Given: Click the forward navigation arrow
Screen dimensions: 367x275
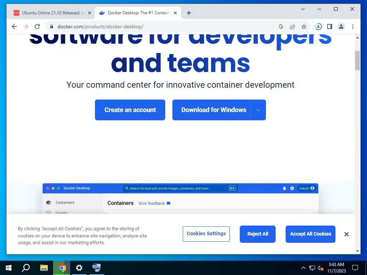Looking at the screenshot, I should [26, 26].
